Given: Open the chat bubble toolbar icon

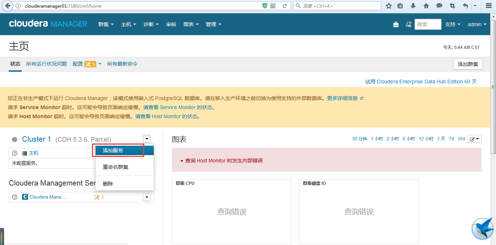Looking at the screenshot, I should coord(439,6).
